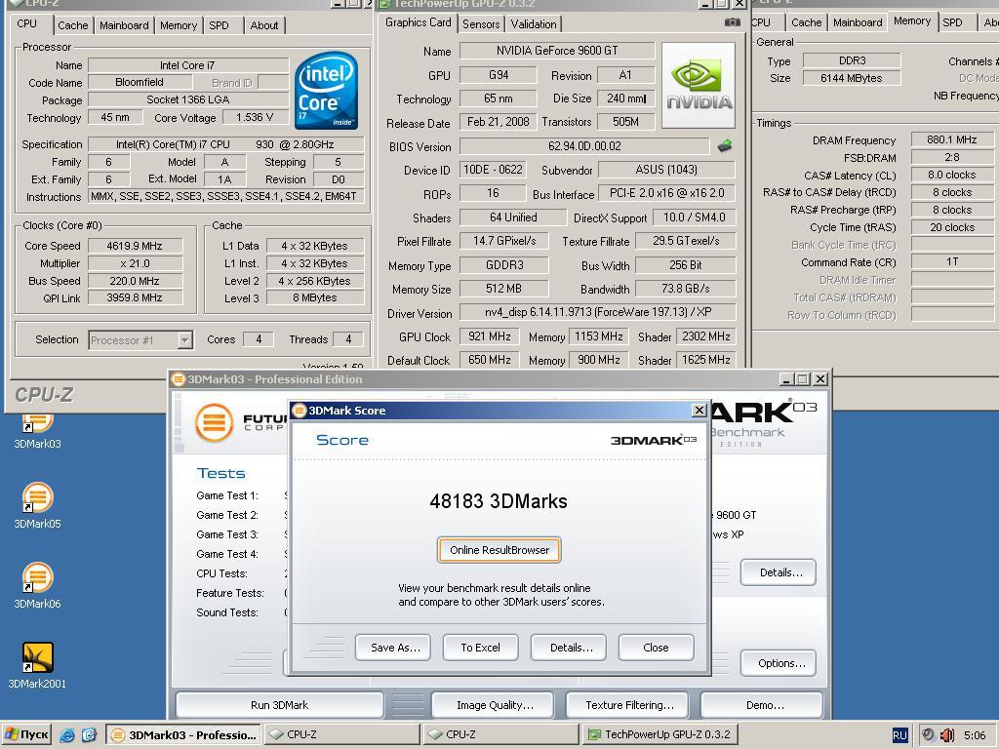Click the second quick launch icon next to Internet Explorer

89,735
